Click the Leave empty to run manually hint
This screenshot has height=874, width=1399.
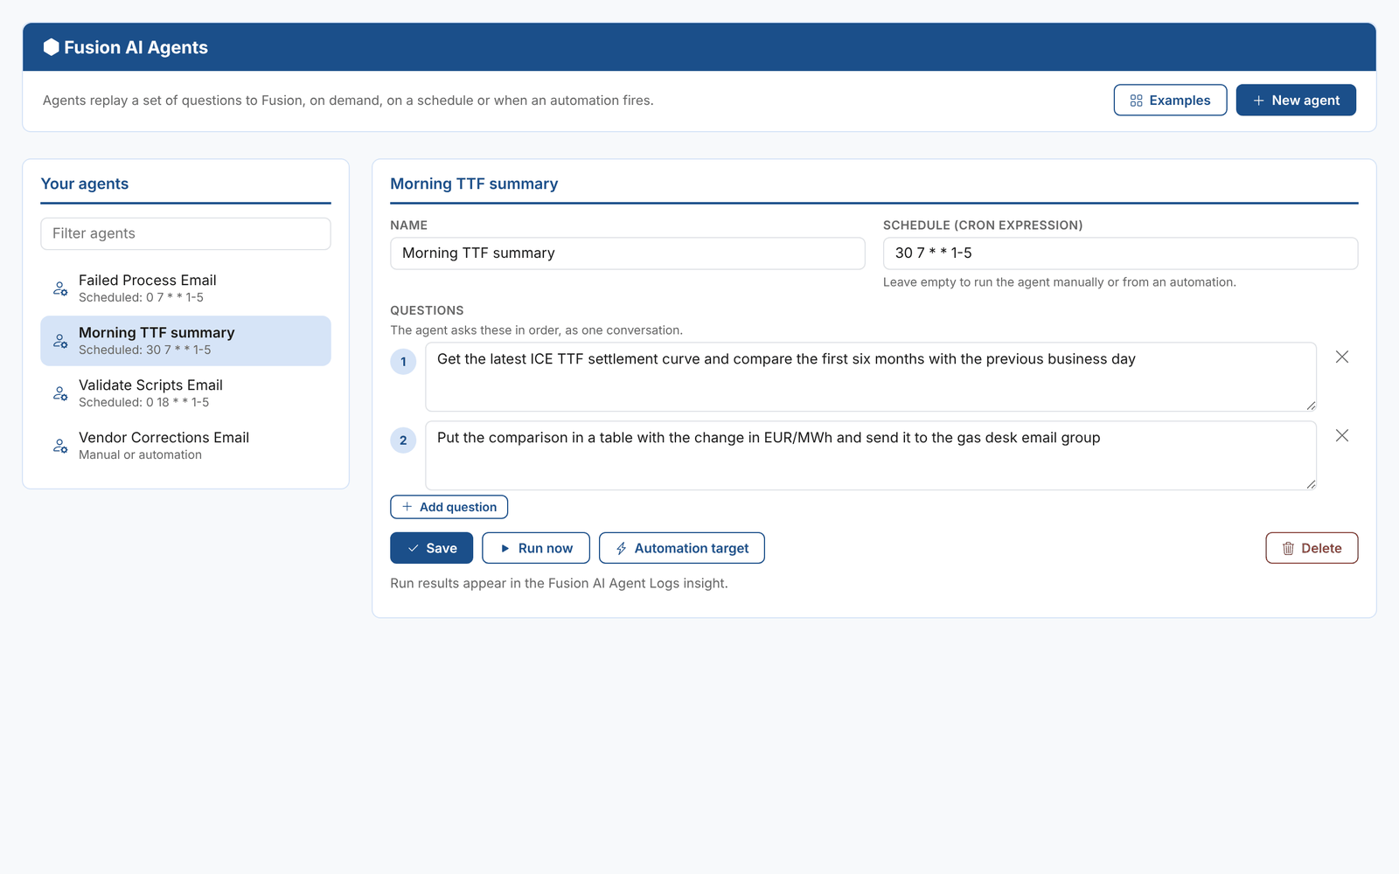click(1060, 282)
